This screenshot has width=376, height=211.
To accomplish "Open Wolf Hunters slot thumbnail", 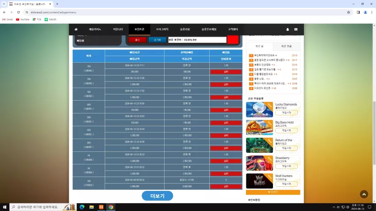I will click(x=260, y=181).
